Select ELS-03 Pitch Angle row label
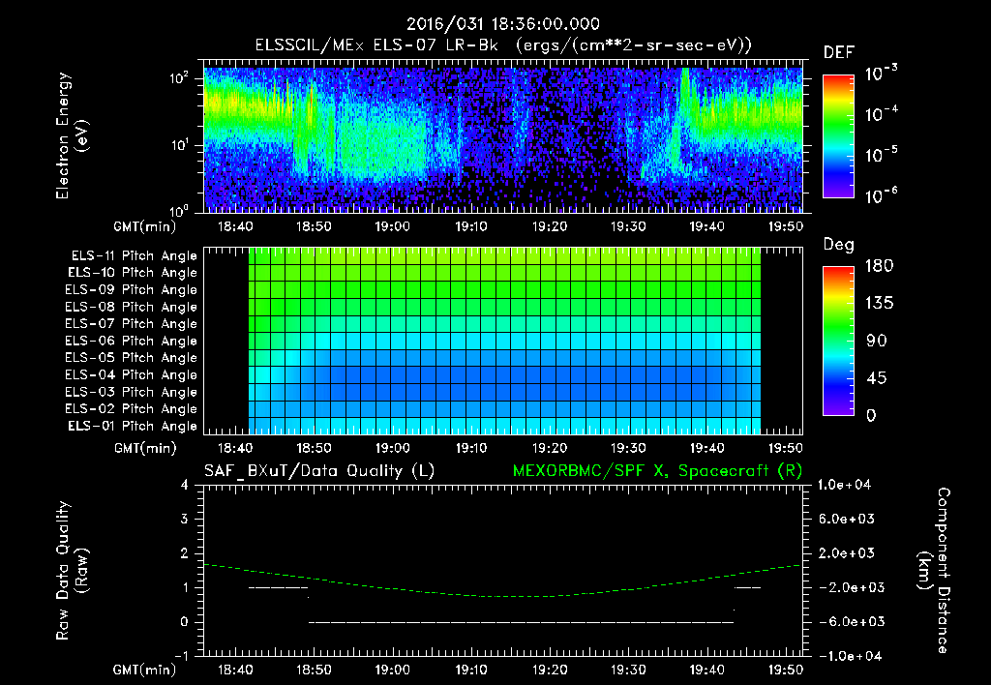The height and width of the screenshot is (685, 991). (131, 392)
